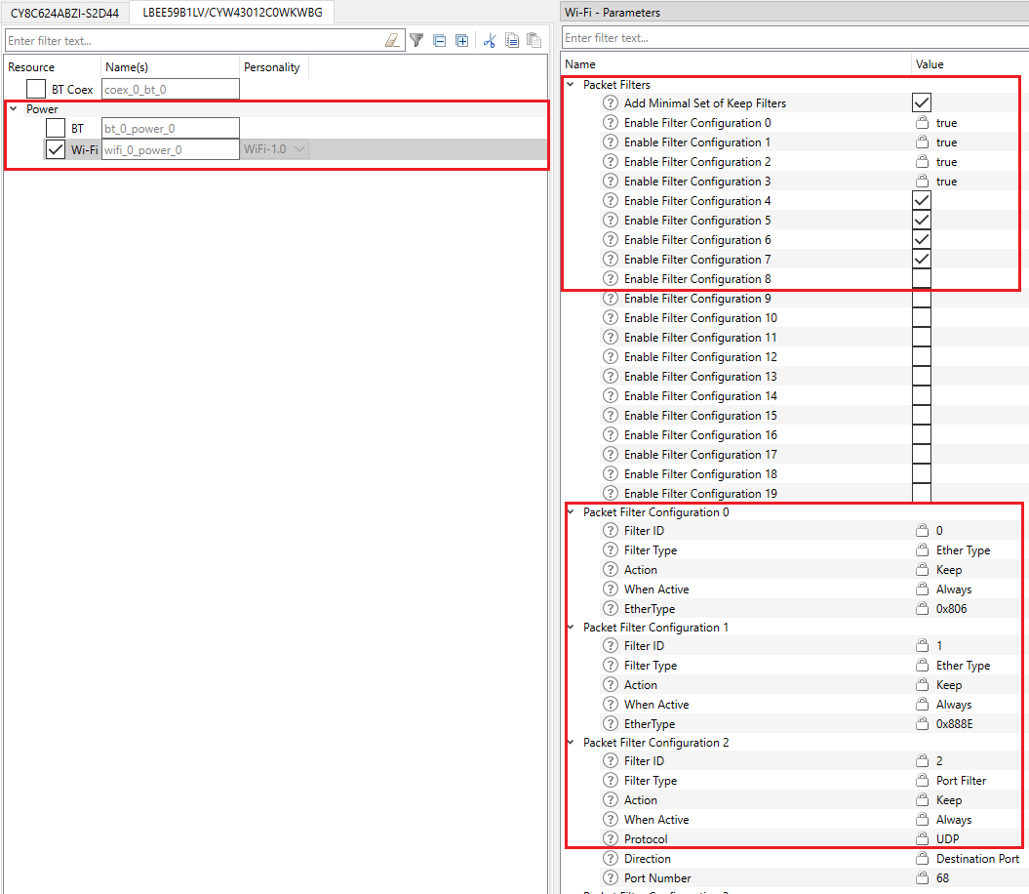Screen dimensions: 1029x894
Task: Check Enable Filter Configuration 16
Action: click(x=922, y=435)
